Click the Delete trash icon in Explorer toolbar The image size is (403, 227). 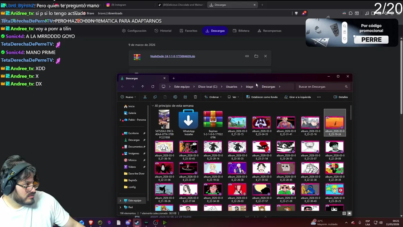[195, 97]
